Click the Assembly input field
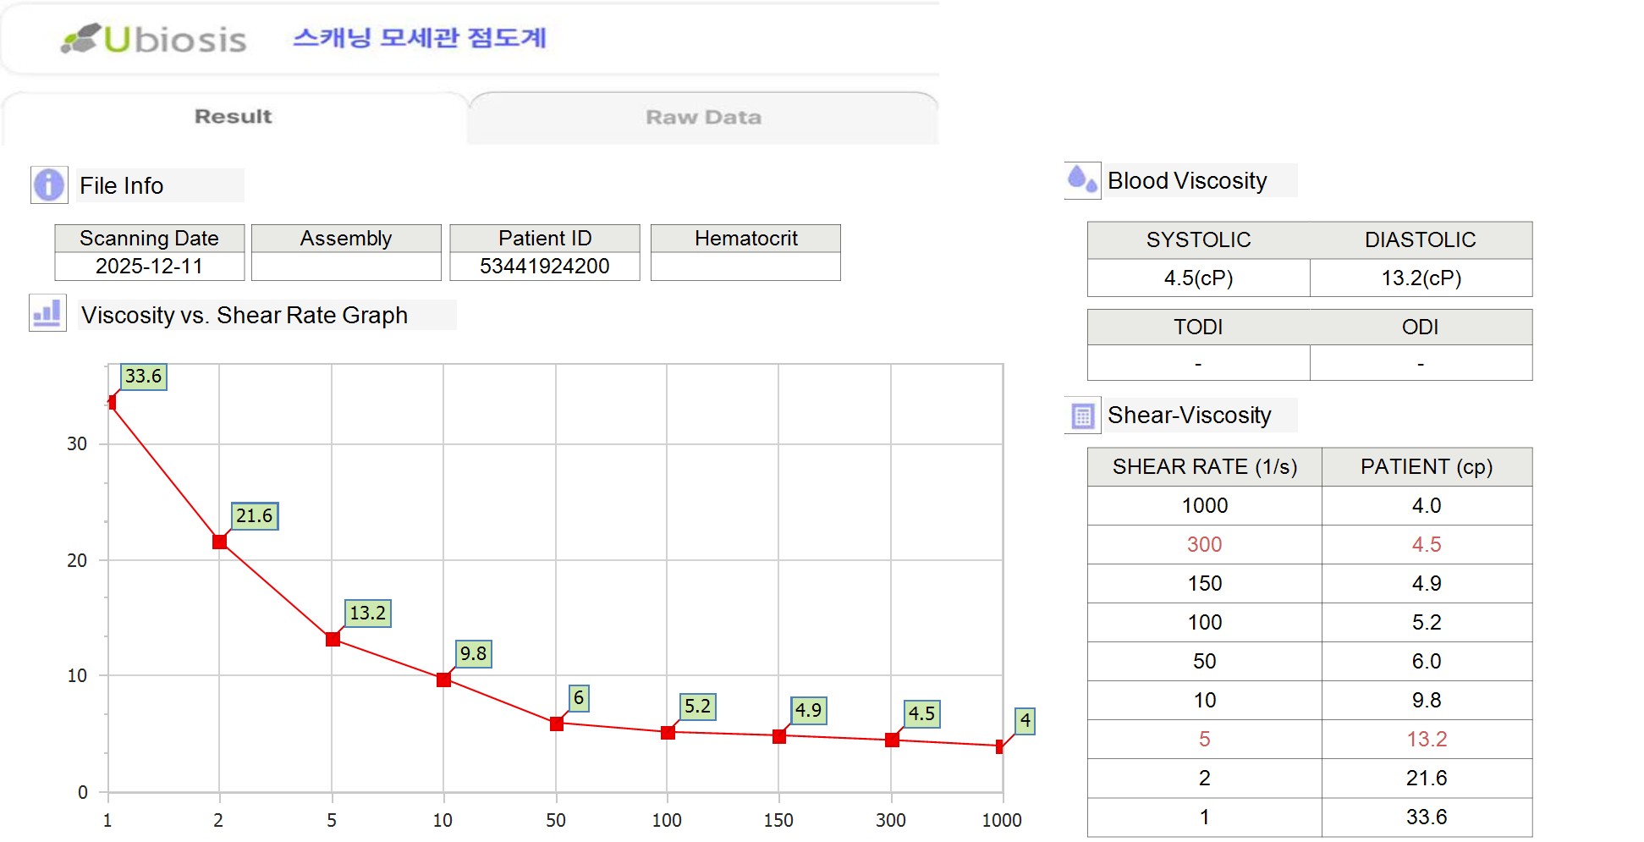The height and width of the screenshot is (842, 1644). click(x=346, y=267)
